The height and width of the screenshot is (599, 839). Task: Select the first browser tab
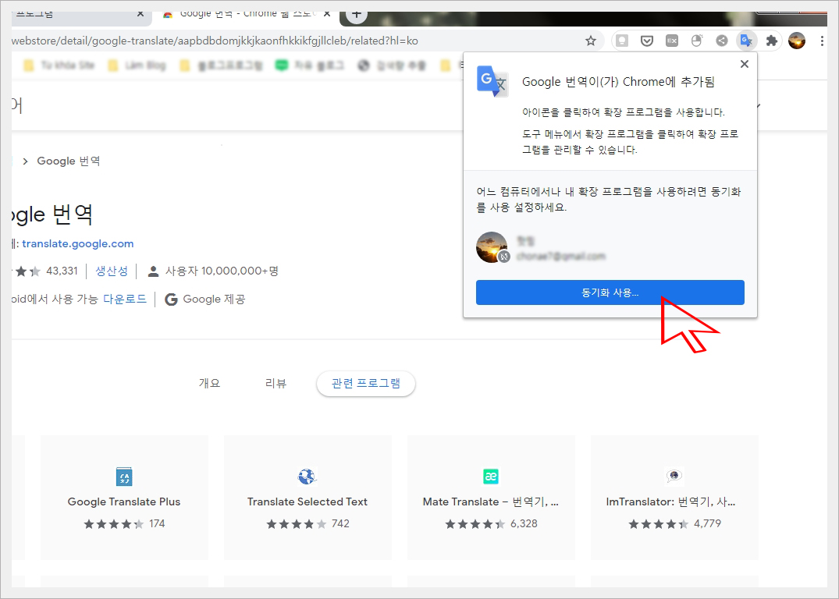click(80, 17)
